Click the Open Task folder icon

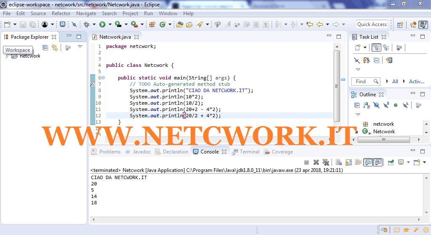[x=190, y=24]
